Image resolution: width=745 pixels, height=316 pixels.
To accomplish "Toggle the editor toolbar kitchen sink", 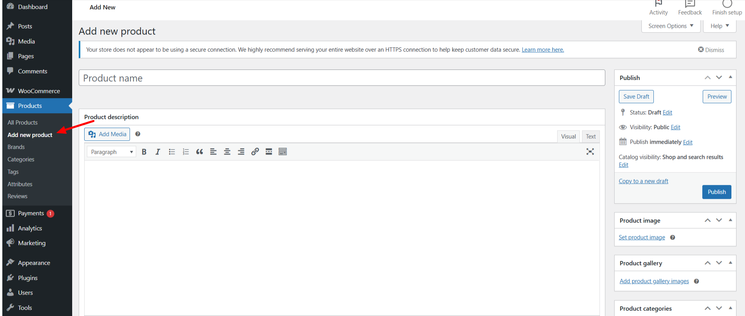I will [283, 152].
